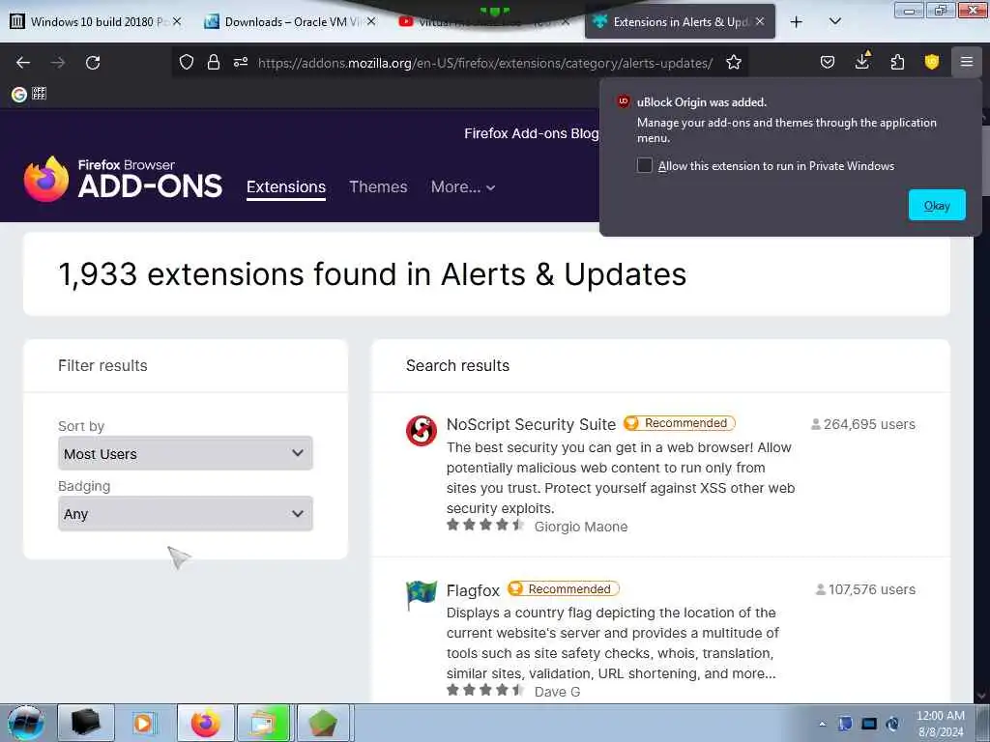Image resolution: width=990 pixels, height=742 pixels.
Task: Bookmark this page with the star icon
Action: (733, 62)
